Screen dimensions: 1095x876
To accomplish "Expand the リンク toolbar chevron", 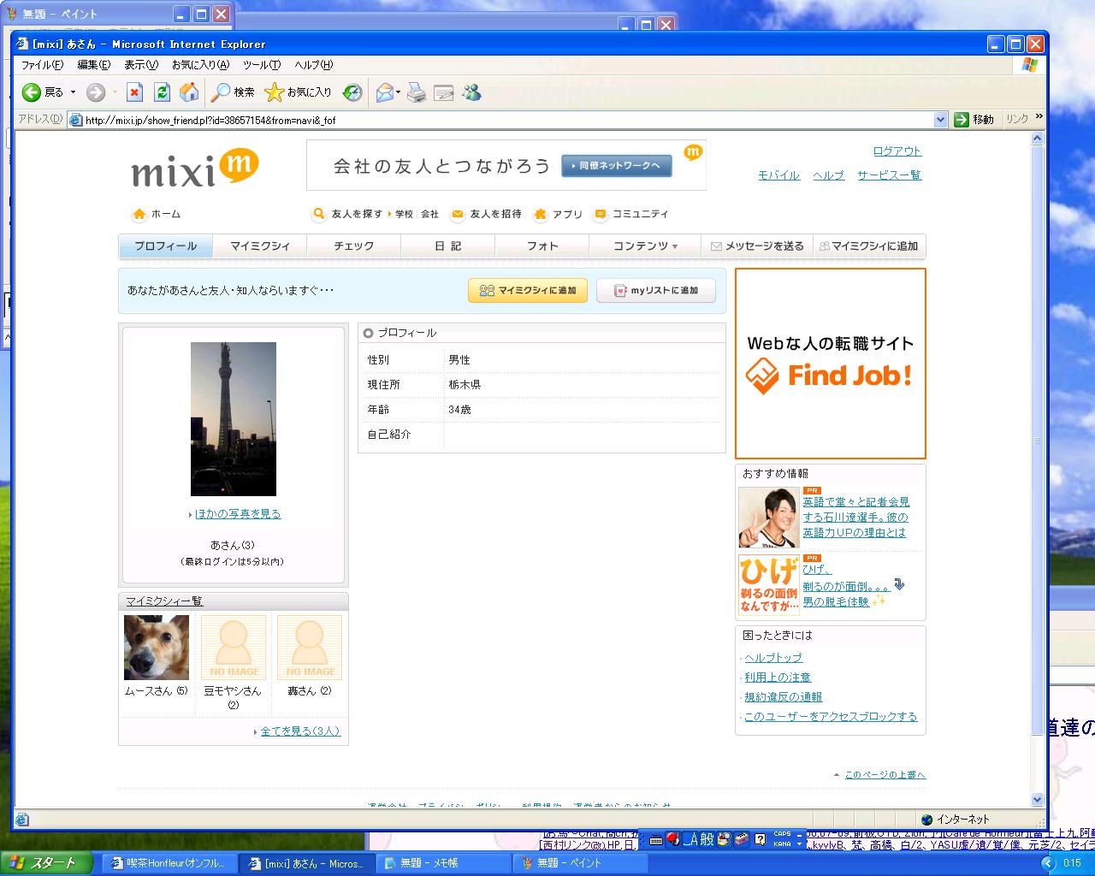I will coord(1039,116).
